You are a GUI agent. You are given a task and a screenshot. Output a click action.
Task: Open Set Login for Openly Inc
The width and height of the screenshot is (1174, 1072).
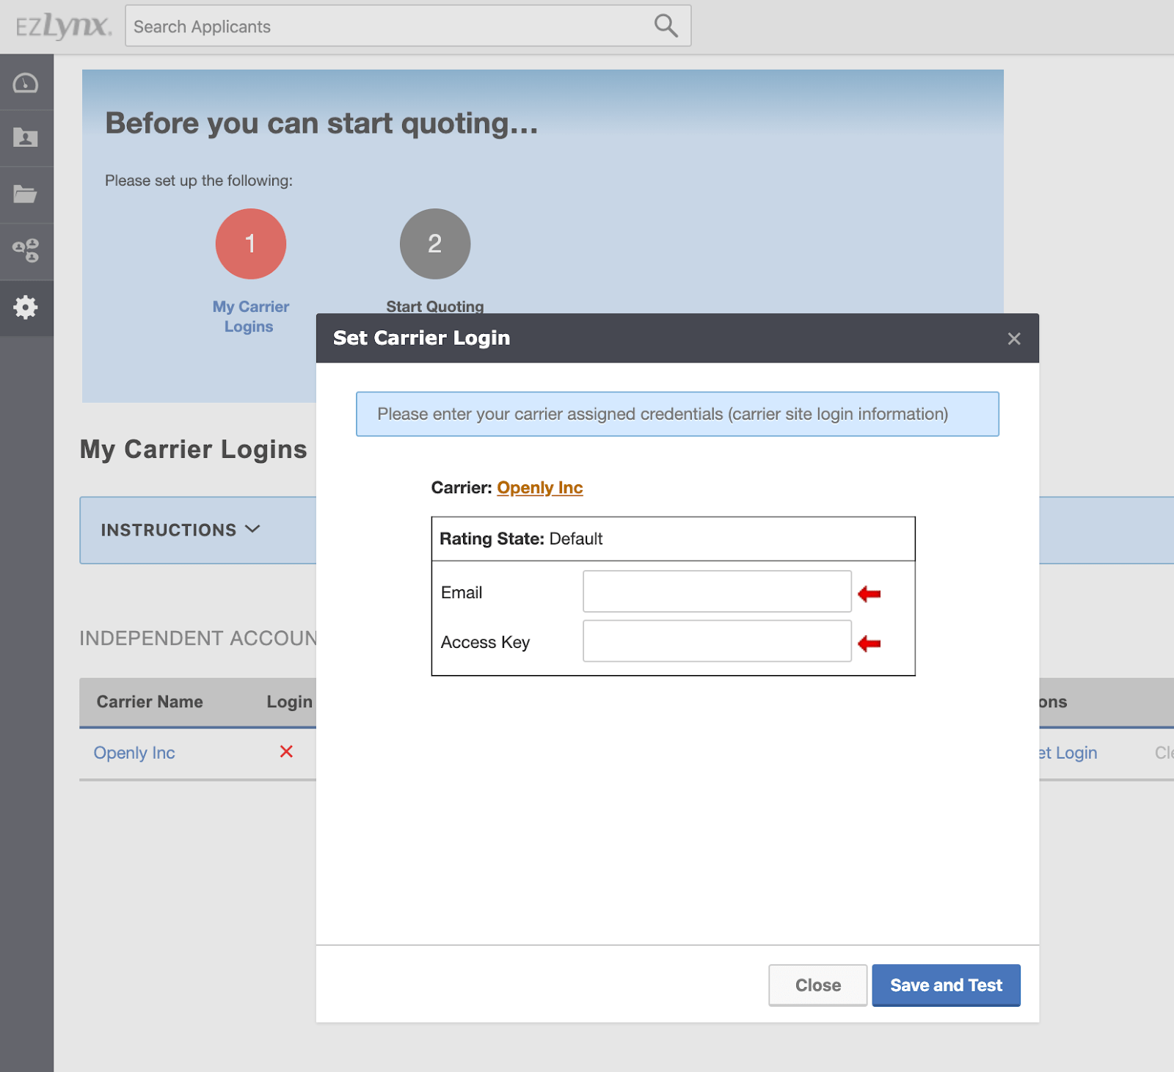click(1069, 753)
